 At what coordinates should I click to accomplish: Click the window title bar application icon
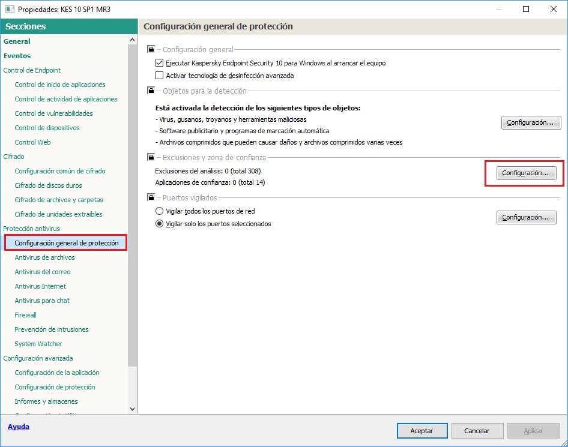tap(10, 9)
